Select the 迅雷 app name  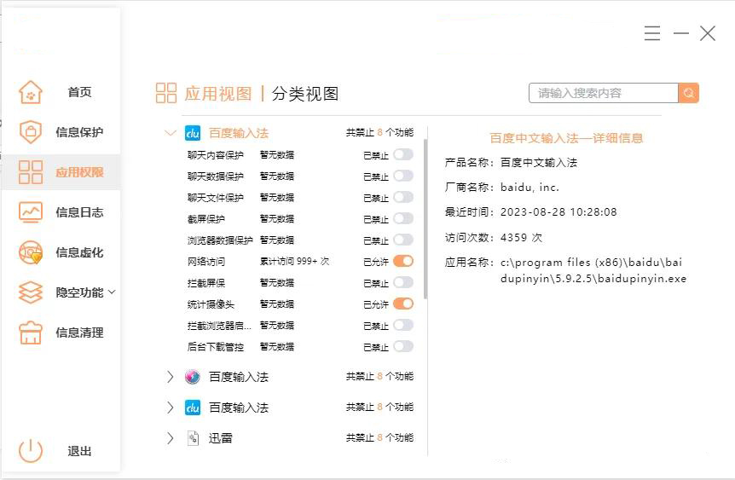(x=220, y=438)
